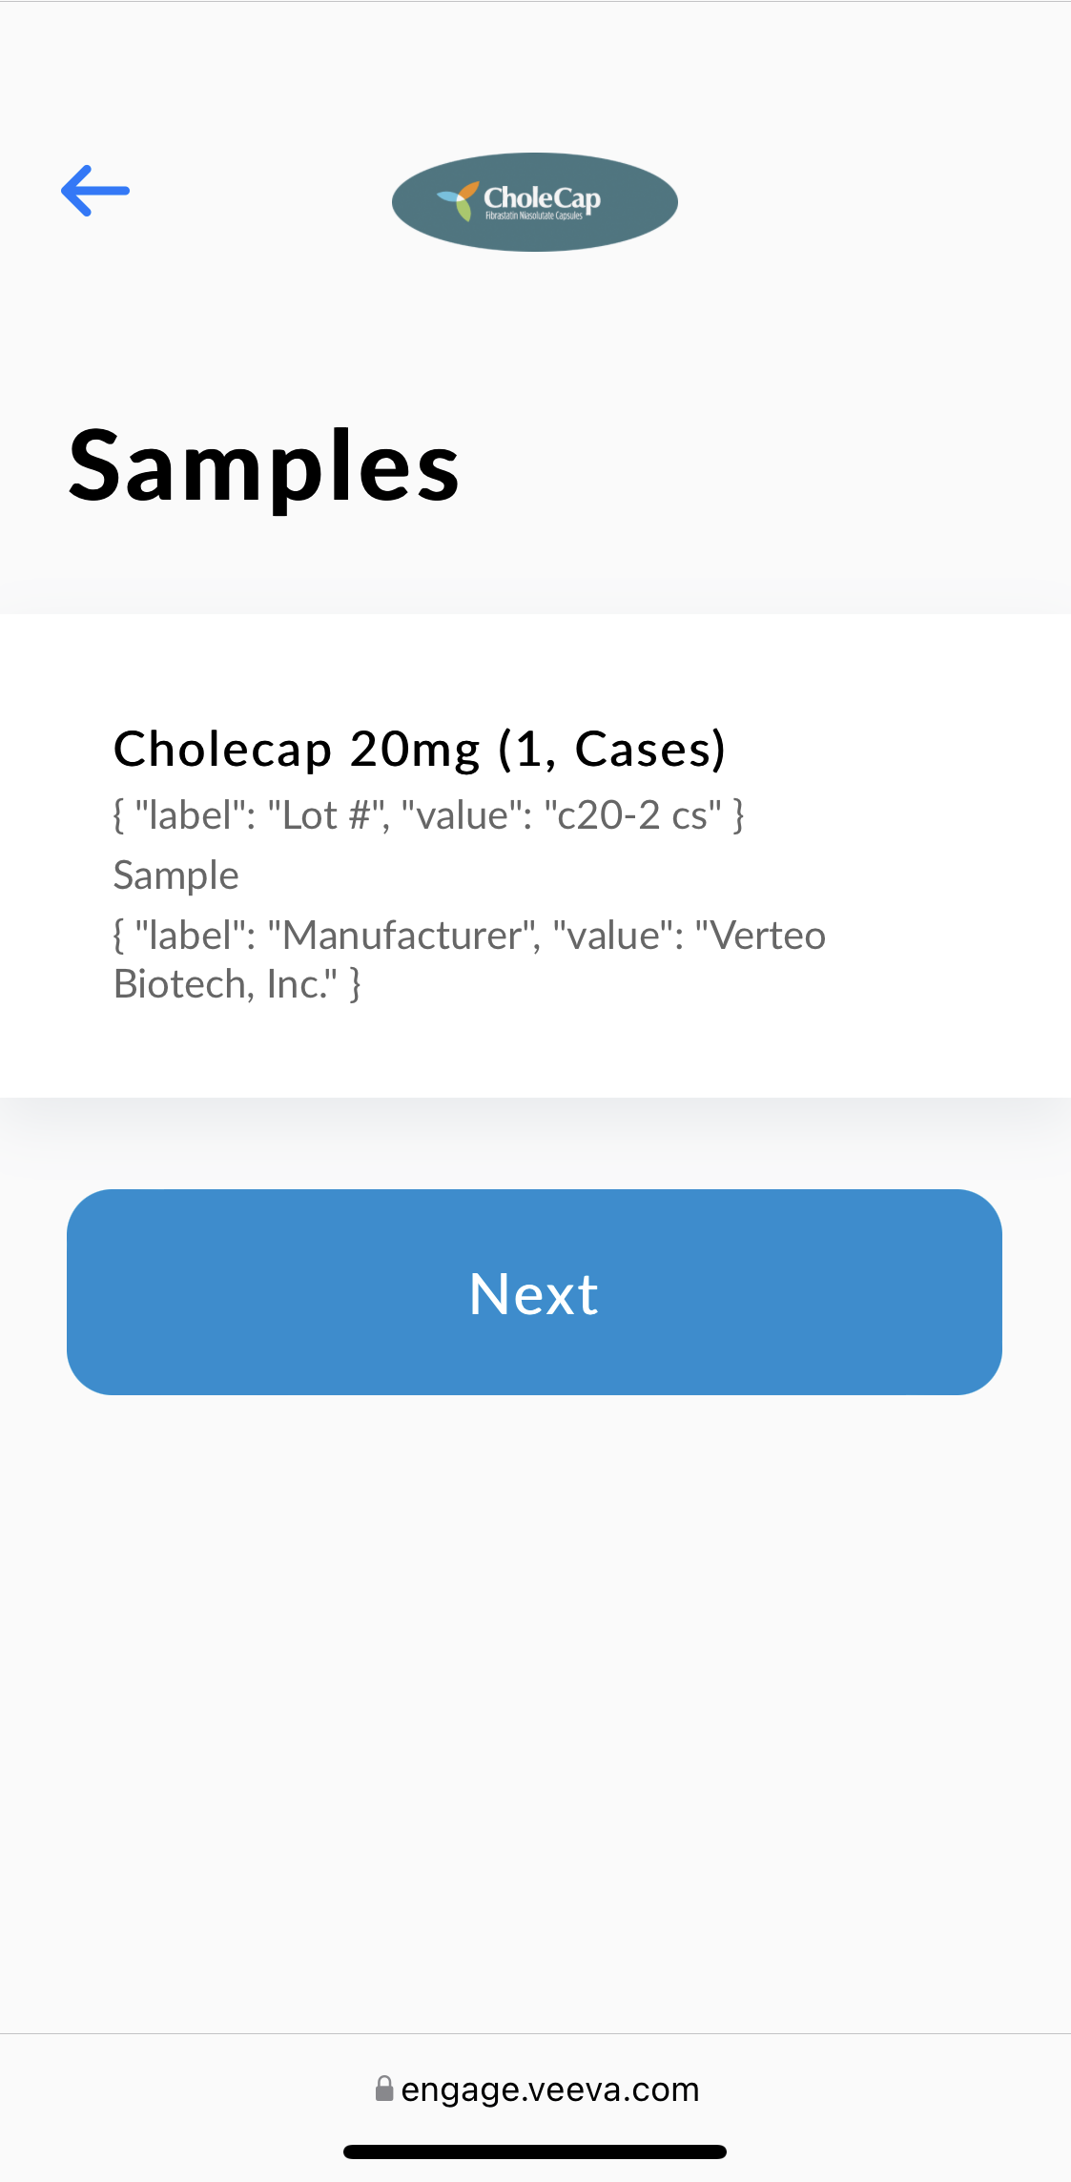The height and width of the screenshot is (2182, 1071).
Task: Click the CholeCap wordmark text
Action: point(542,197)
